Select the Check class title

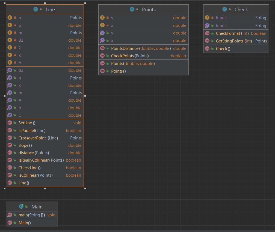pyautogui.click(x=241, y=10)
